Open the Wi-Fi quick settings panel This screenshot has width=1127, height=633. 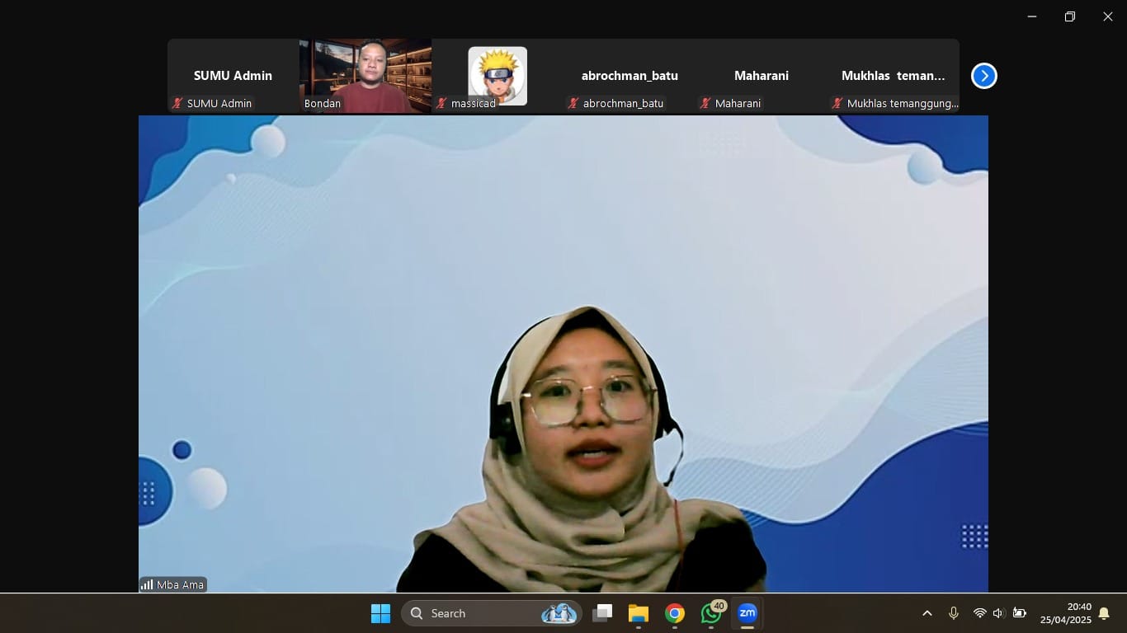(x=979, y=613)
